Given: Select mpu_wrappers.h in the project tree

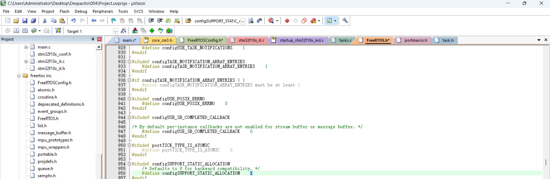Looking at the screenshot, I should point(53,147).
